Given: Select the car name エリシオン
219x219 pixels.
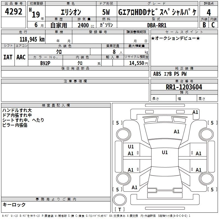Looking at the screenshot, I should 70,12.
